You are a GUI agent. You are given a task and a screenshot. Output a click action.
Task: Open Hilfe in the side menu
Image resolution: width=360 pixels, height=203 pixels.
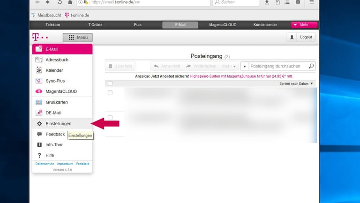tap(62, 155)
